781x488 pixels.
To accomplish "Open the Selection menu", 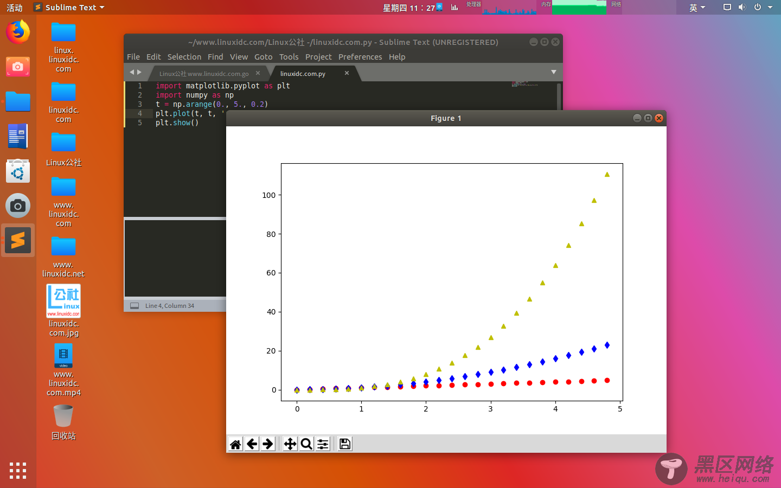I will (184, 57).
